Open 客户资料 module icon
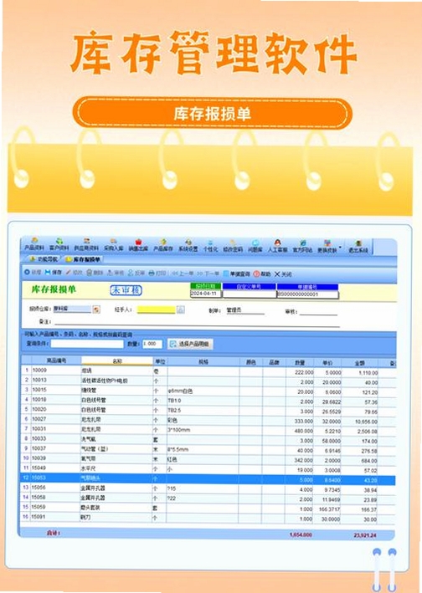Screen dimensions: 422x593 (x=59, y=245)
